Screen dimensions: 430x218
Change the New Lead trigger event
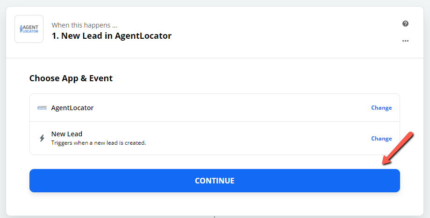[381, 139]
